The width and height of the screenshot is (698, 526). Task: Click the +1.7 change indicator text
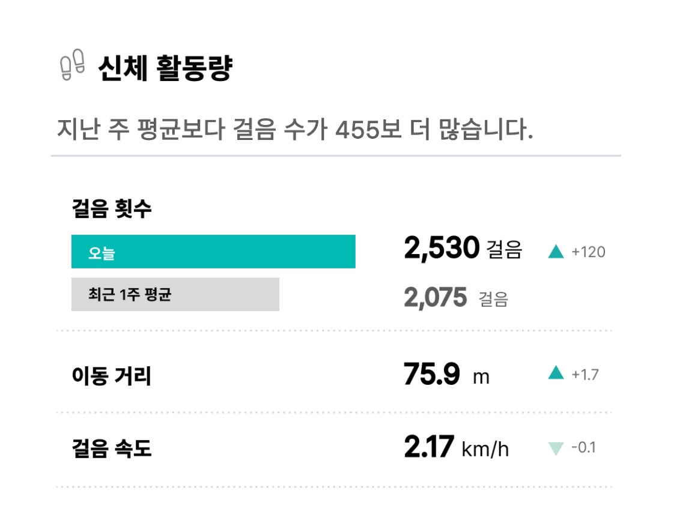585,374
